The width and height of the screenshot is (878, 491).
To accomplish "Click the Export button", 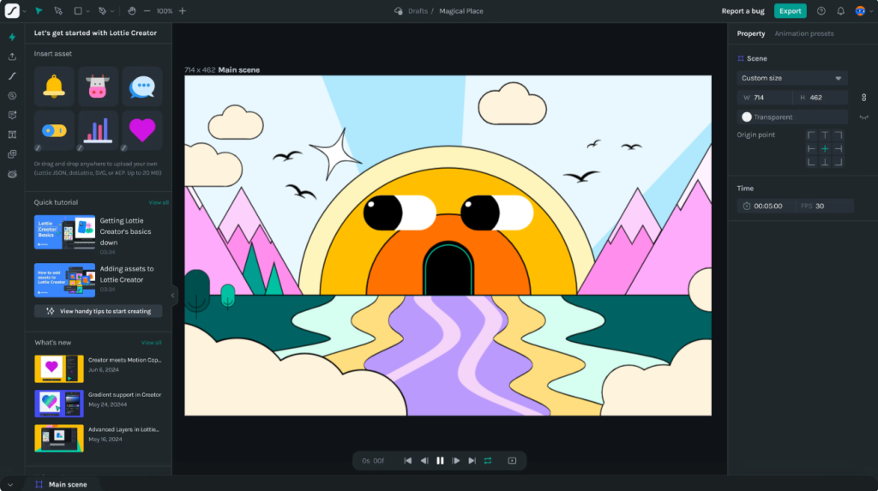I will (x=790, y=11).
